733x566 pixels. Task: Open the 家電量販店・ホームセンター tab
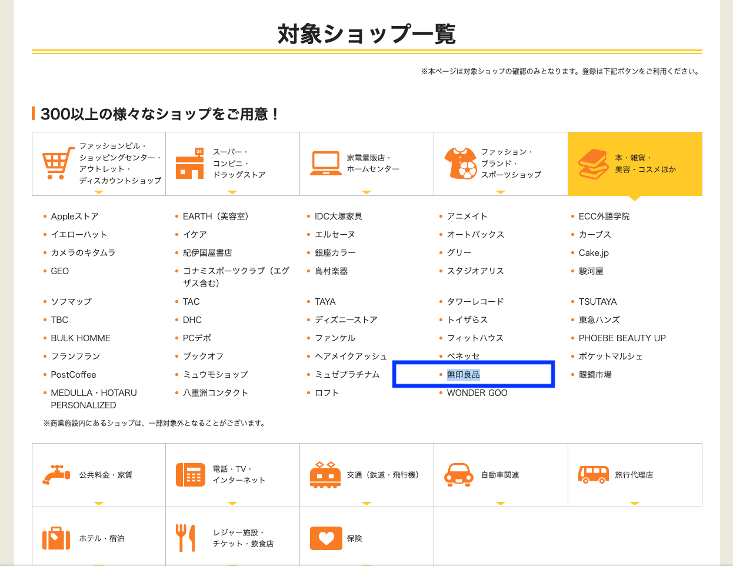point(367,164)
